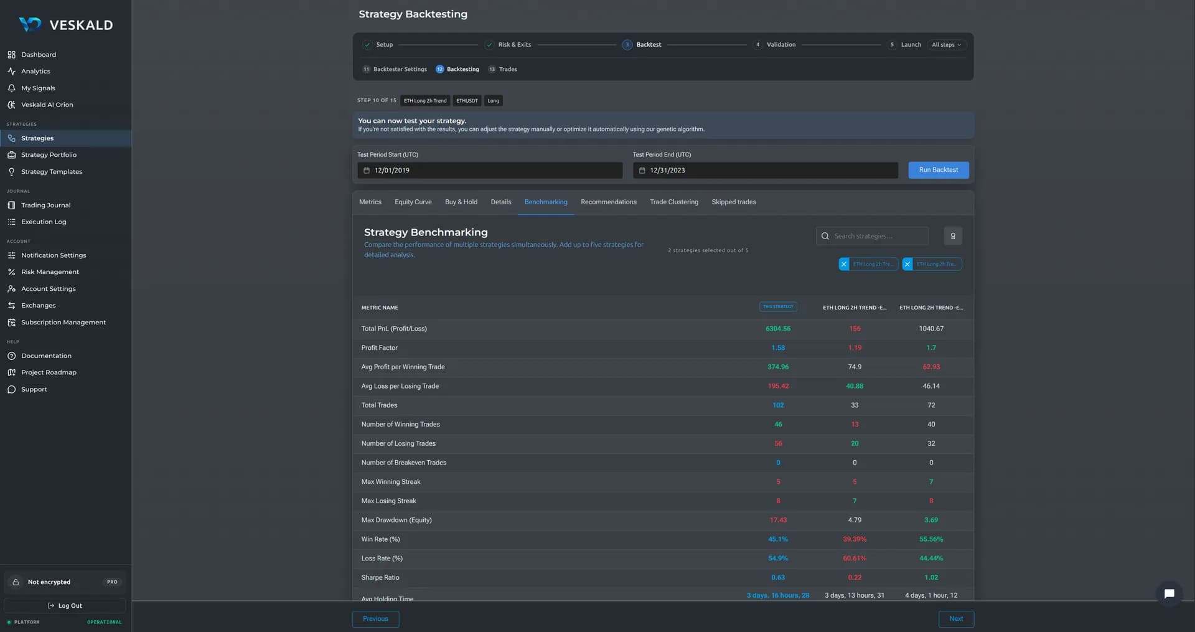Open Documentation help icon
The height and width of the screenshot is (632, 1195).
pos(11,356)
